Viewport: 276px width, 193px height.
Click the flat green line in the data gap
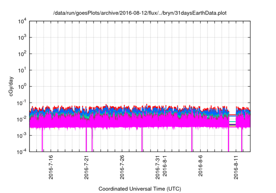[232, 121]
